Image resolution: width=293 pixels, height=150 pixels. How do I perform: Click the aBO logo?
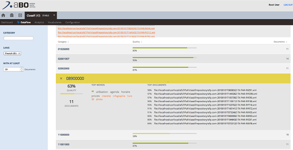click(x=19, y=5)
